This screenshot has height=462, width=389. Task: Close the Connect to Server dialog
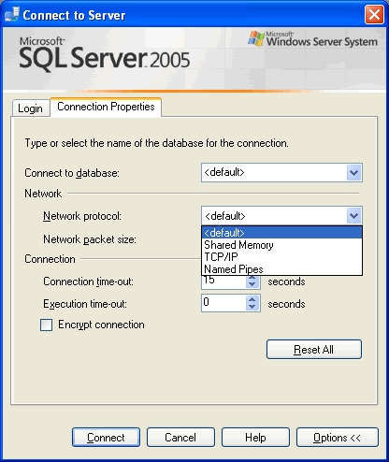click(x=374, y=14)
